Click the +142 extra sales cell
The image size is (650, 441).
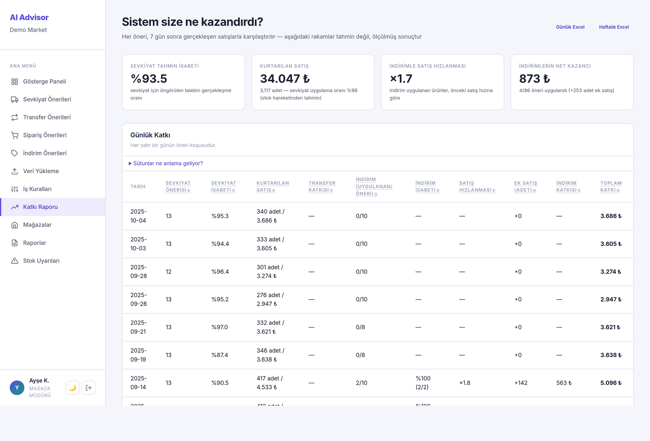[521, 383]
